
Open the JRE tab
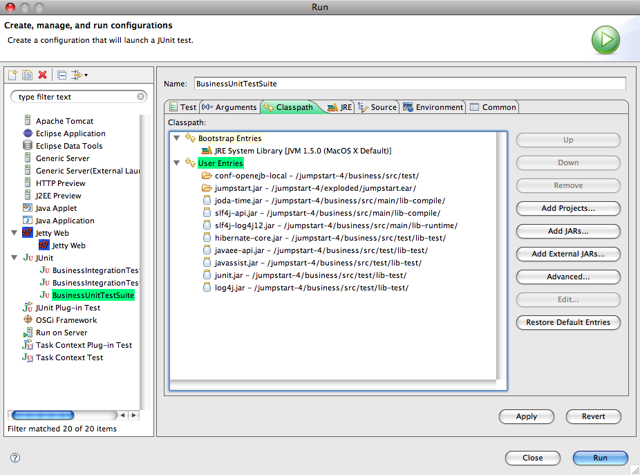pyautogui.click(x=339, y=107)
